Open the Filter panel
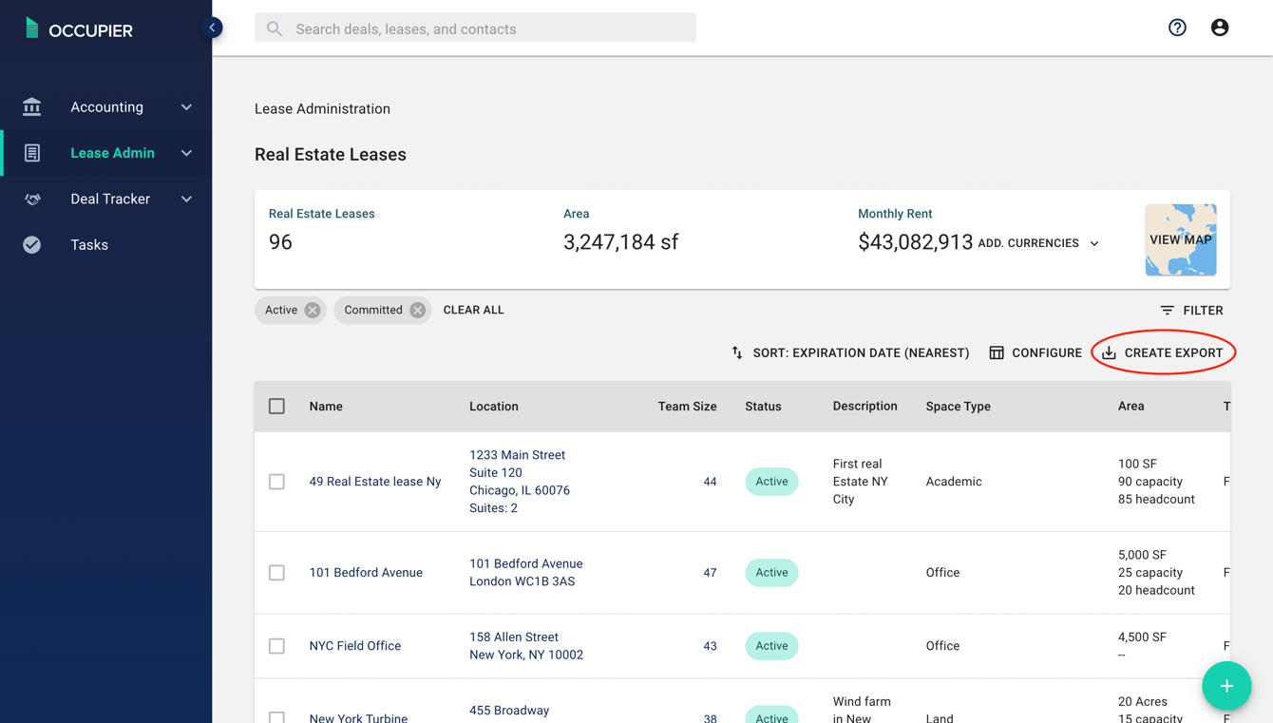This screenshot has height=723, width=1273. click(x=1191, y=311)
